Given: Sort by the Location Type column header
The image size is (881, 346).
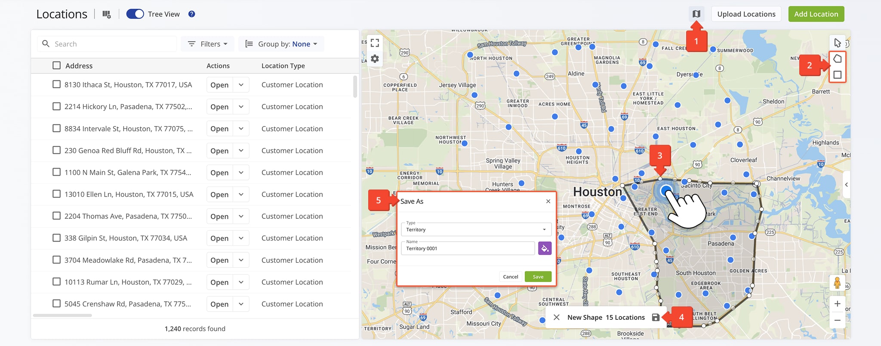Looking at the screenshot, I should click(x=283, y=66).
